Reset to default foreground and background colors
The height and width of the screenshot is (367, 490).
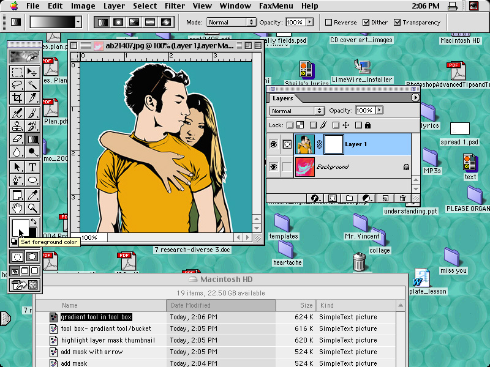click(x=13, y=241)
